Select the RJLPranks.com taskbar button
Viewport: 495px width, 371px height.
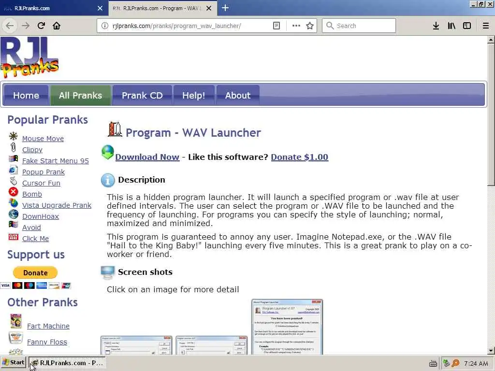67,363
